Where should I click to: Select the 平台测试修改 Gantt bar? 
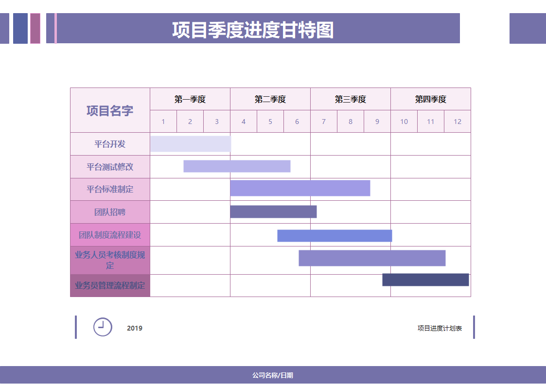click(x=237, y=166)
